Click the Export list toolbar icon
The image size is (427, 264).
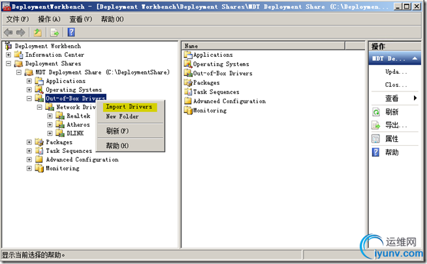(54, 33)
